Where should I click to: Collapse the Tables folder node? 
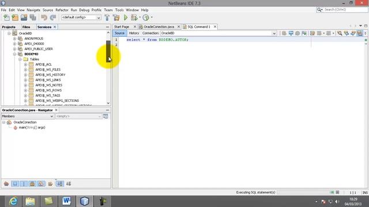(x=20, y=59)
